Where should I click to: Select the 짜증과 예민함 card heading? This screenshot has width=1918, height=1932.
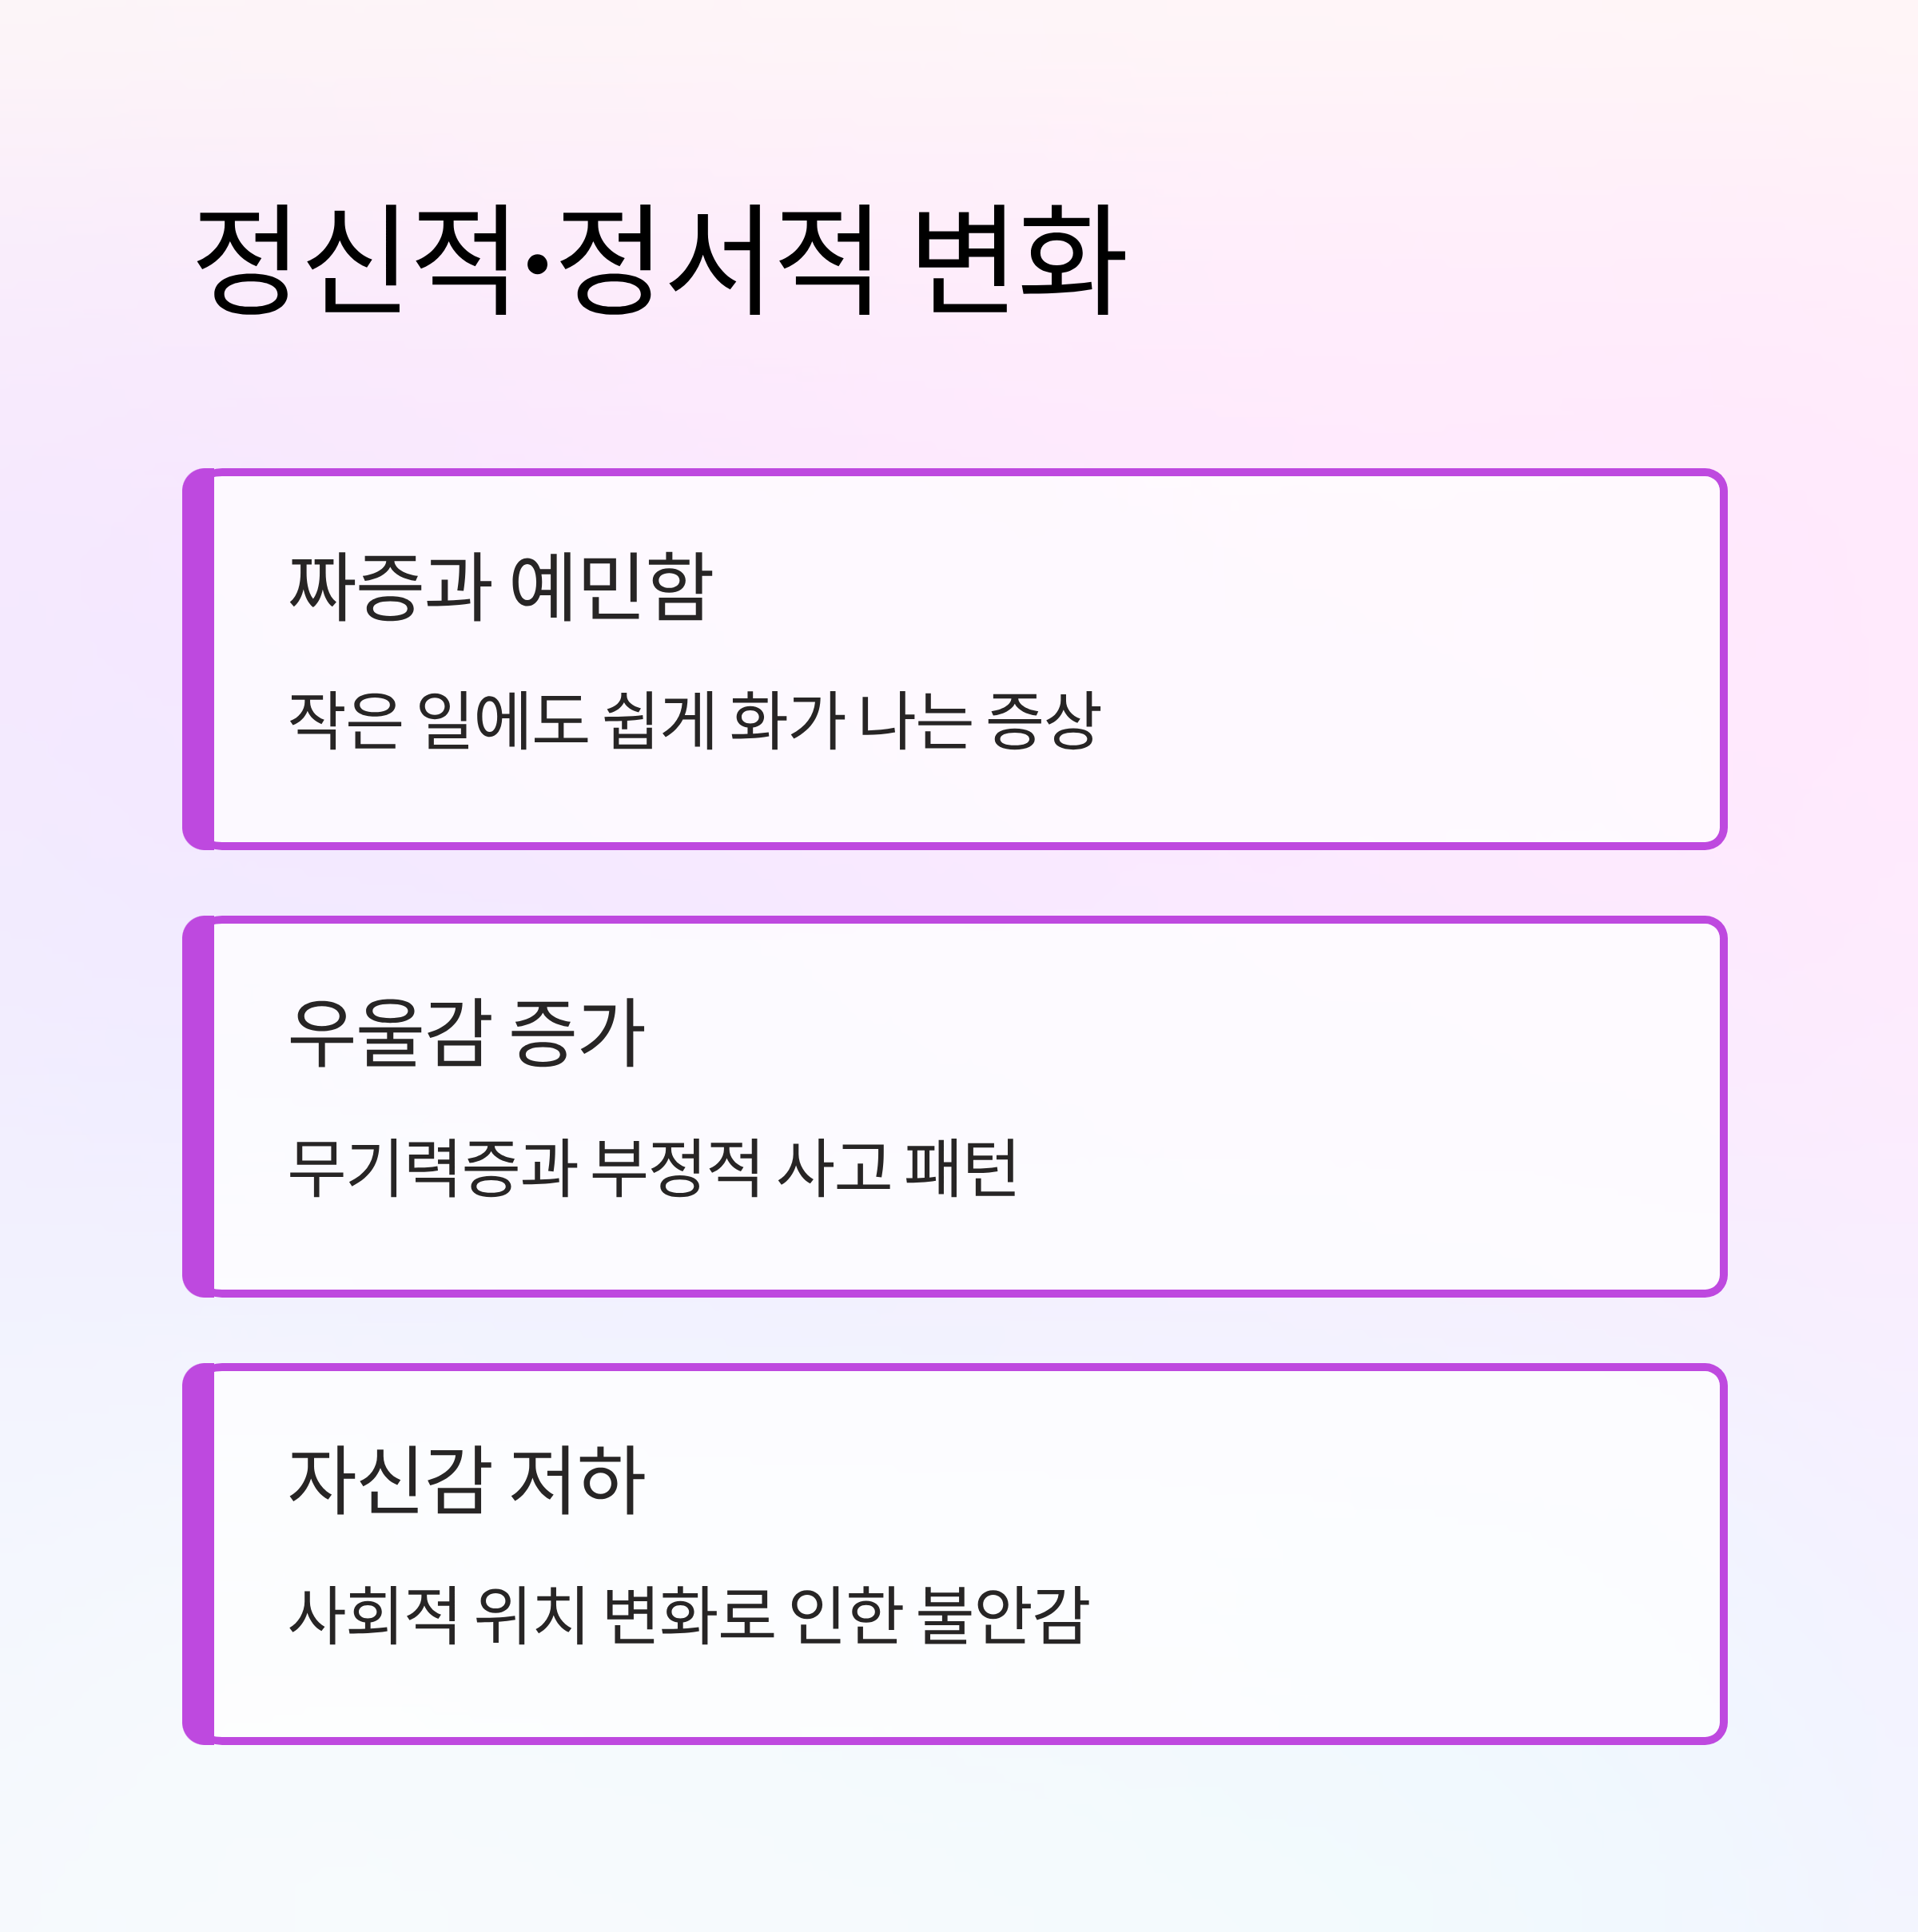(x=500, y=586)
